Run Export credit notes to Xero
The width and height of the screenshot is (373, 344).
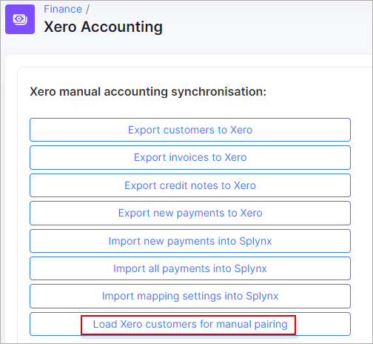(190, 185)
